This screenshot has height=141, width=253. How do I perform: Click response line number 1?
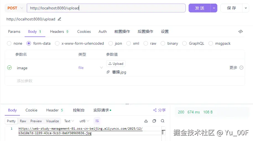click(x=11, y=129)
